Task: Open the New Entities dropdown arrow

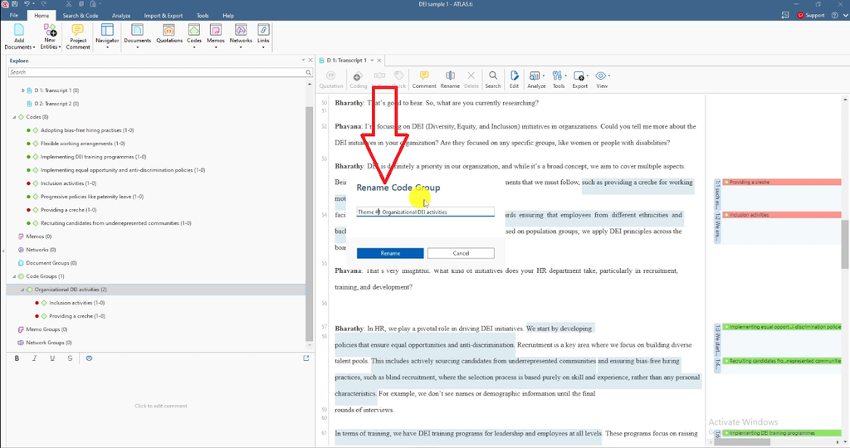Action: [60, 47]
